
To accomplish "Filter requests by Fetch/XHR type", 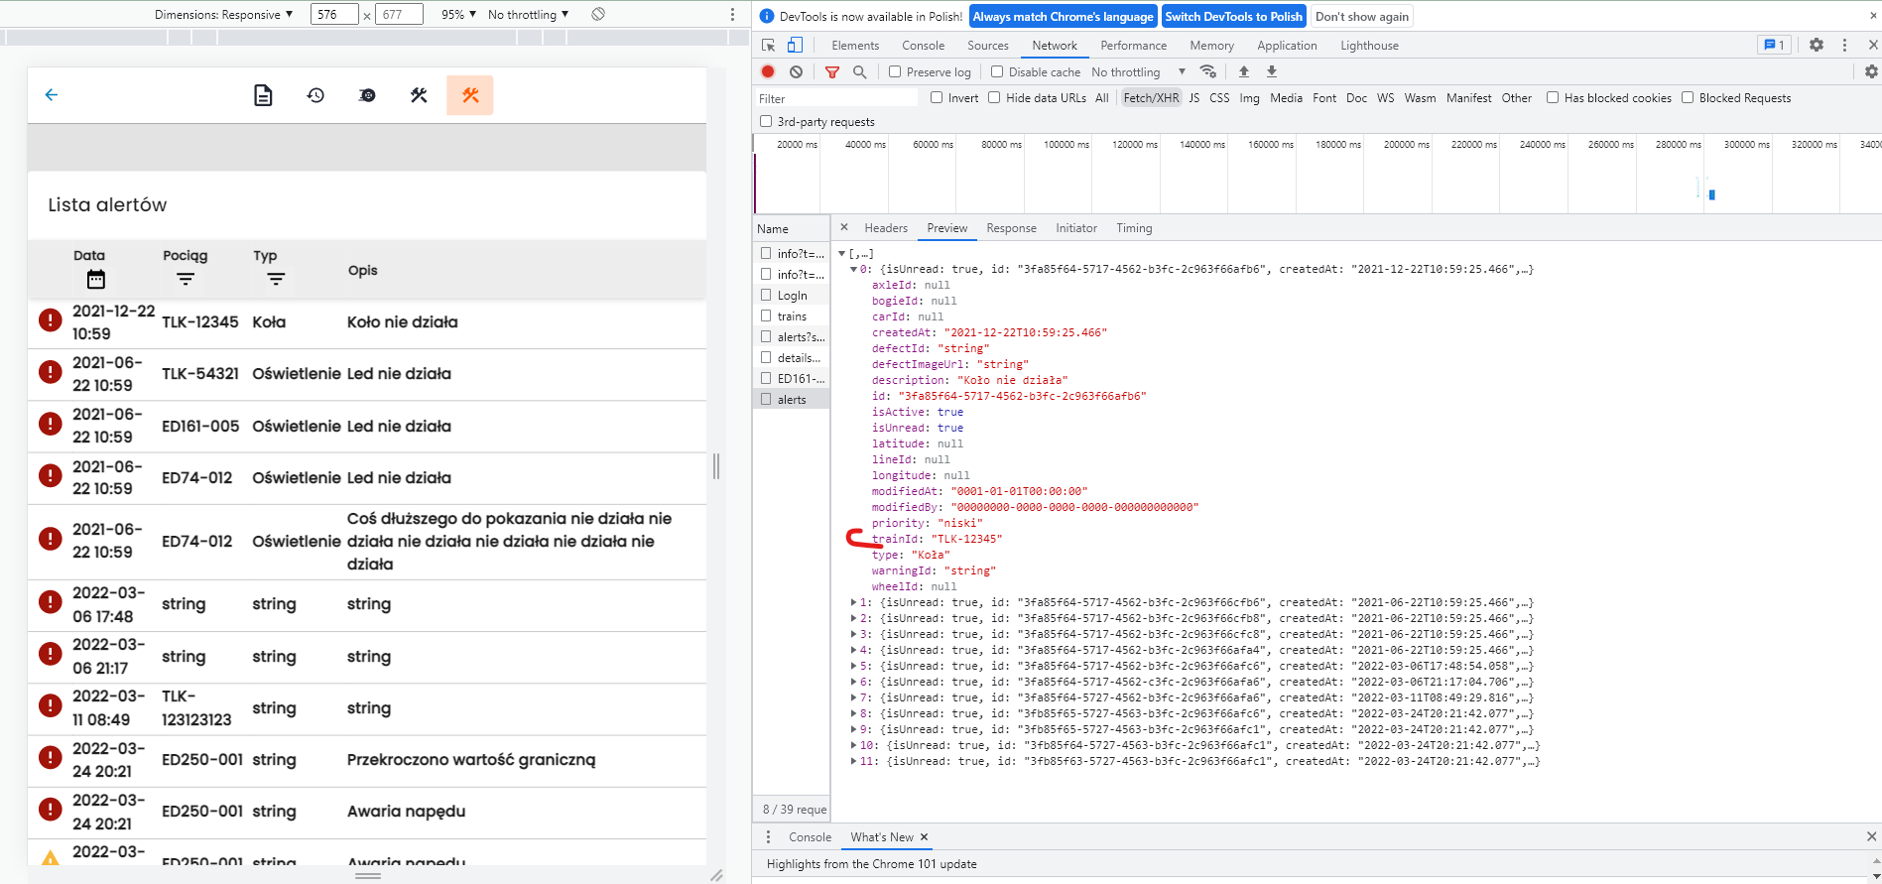I will (x=1151, y=97).
